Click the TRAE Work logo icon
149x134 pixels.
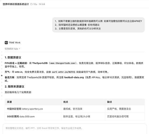[6, 43]
